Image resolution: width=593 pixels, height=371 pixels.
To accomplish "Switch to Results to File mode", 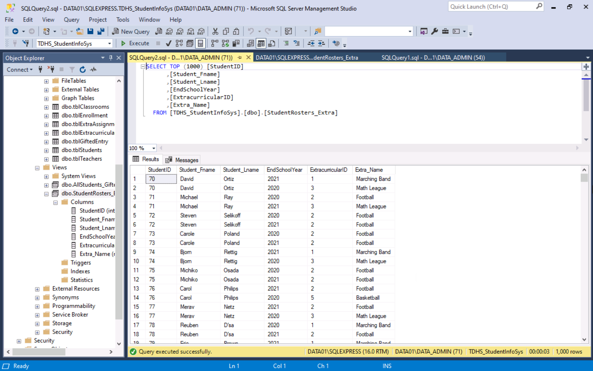I will [272, 43].
